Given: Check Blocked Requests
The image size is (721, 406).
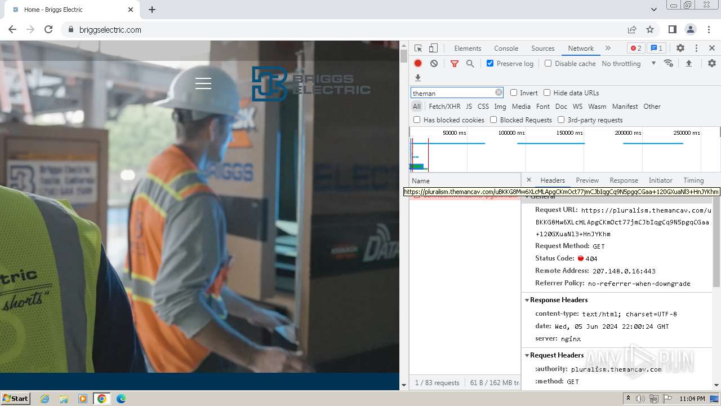Looking at the screenshot, I should point(493,120).
